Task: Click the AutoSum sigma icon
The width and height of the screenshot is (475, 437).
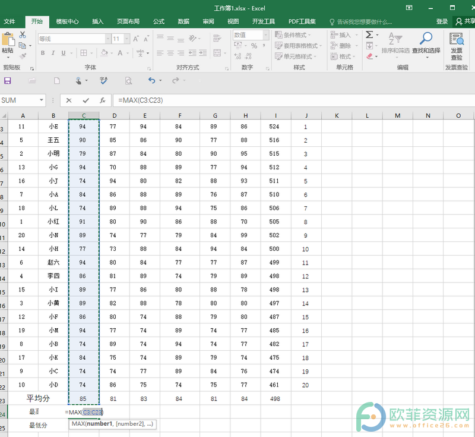Action: click(x=369, y=35)
